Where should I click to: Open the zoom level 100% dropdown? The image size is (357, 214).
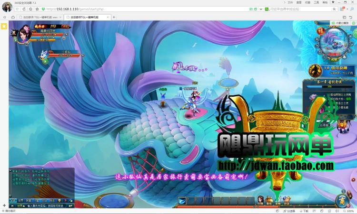349,211
